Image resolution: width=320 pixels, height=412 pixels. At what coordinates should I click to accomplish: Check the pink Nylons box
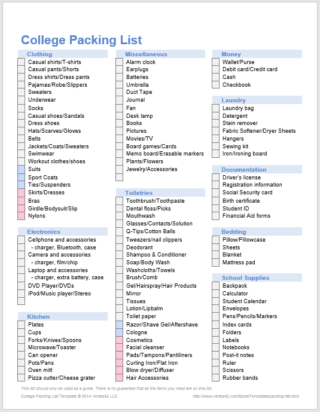click(22, 216)
